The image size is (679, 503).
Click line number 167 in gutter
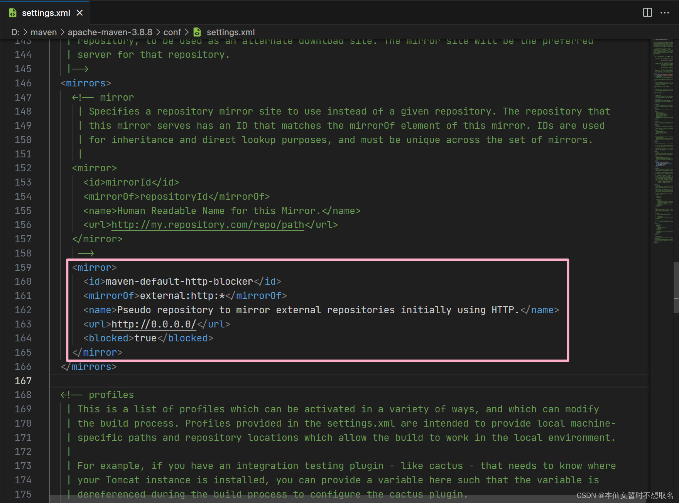pos(23,381)
